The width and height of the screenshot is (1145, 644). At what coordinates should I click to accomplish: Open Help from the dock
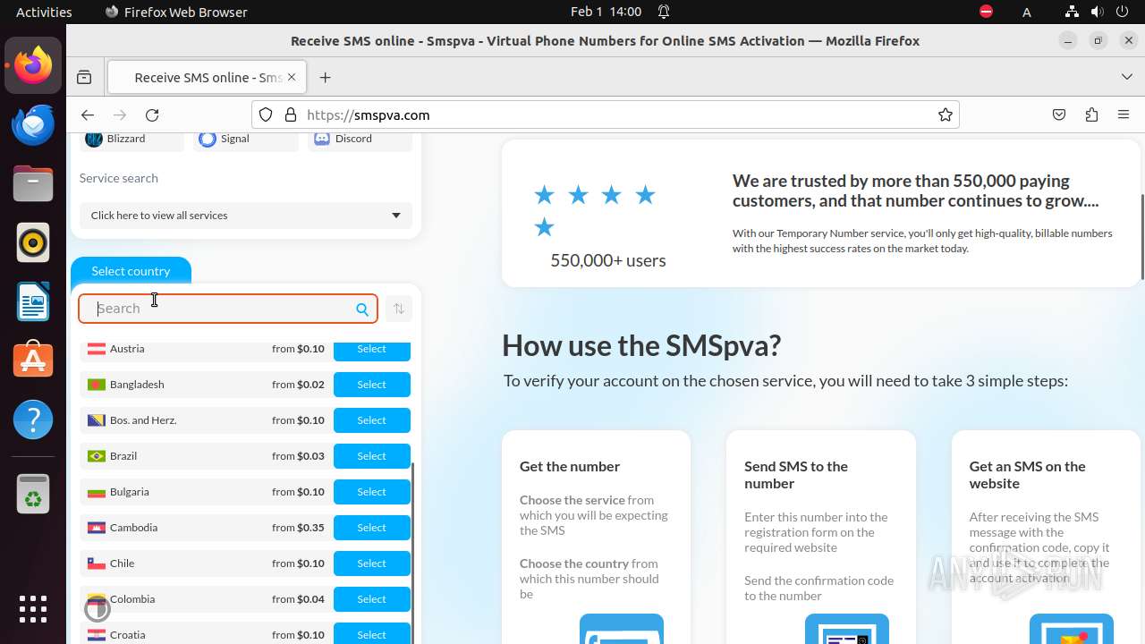[x=33, y=419]
